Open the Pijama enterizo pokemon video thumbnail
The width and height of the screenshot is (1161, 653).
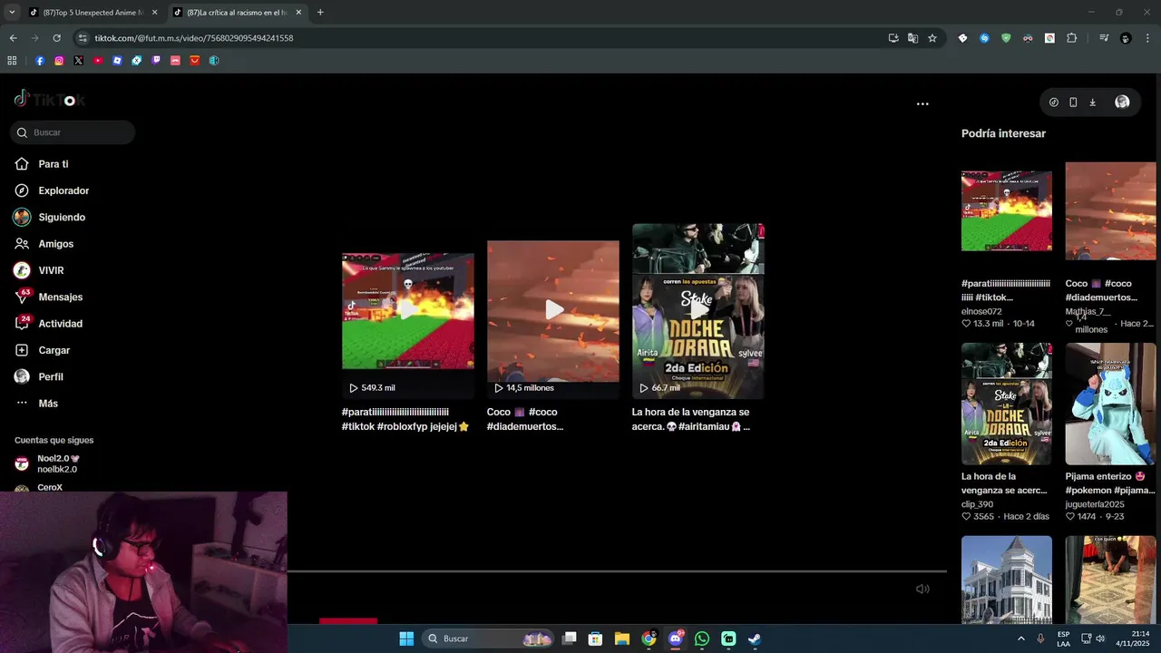(x=1110, y=404)
